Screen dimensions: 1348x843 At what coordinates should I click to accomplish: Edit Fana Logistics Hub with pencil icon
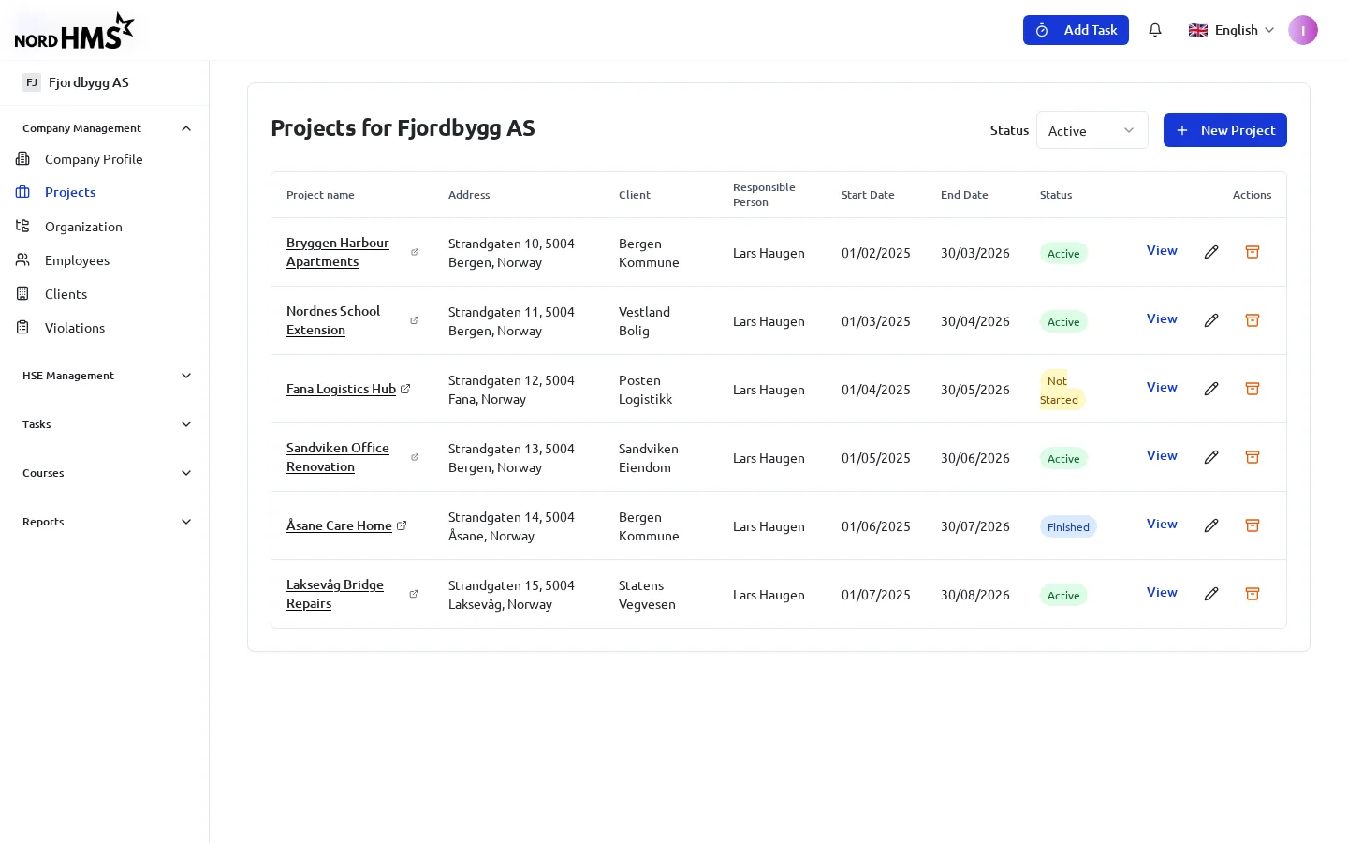pyautogui.click(x=1211, y=389)
